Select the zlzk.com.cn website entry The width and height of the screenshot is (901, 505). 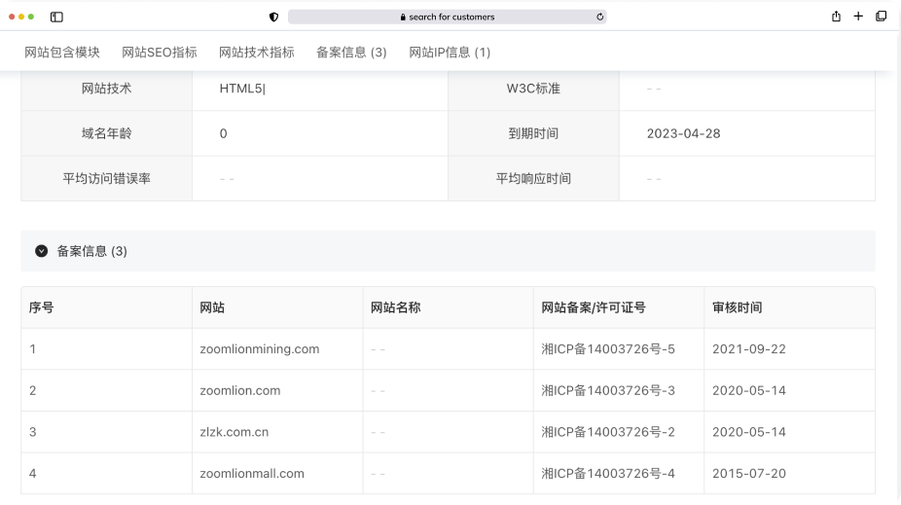(234, 432)
